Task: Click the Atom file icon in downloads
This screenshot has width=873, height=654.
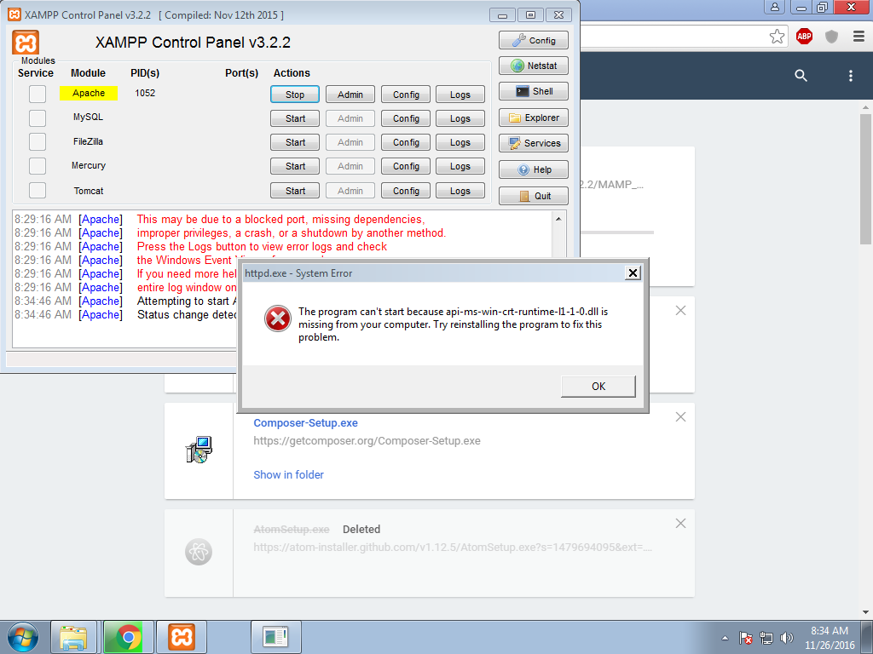Action: [199, 552]
